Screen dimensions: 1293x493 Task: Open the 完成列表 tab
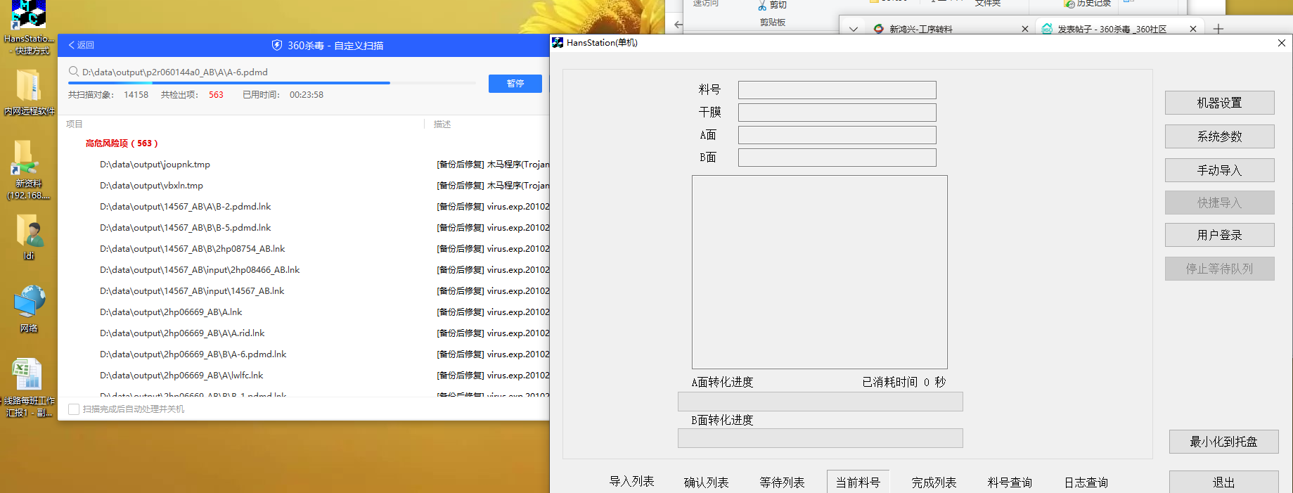click(934, 482)
